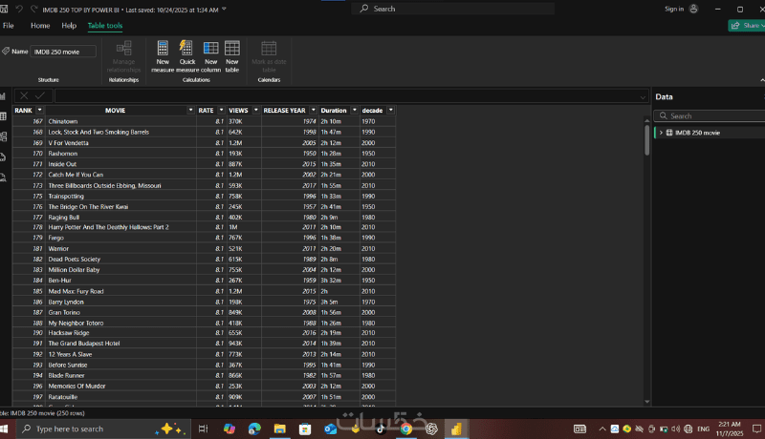Click the table Name input field
765x439 pixels.
(63, 52)
